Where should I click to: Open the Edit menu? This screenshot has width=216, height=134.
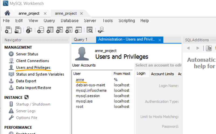(19, 21)
